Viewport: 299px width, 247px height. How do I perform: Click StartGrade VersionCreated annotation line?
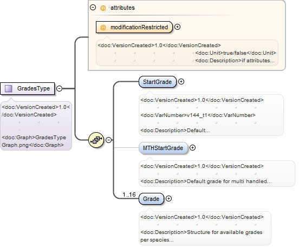pyautogui.click(x=202, y=100)
